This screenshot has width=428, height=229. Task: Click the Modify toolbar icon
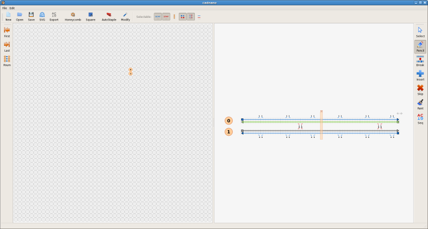125,16
